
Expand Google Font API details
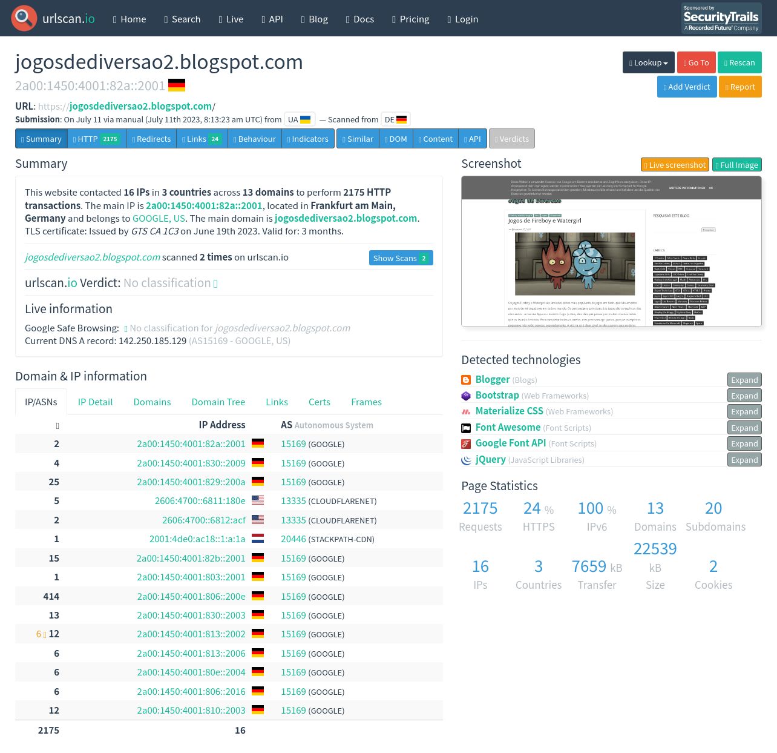[x=744, y=443]
